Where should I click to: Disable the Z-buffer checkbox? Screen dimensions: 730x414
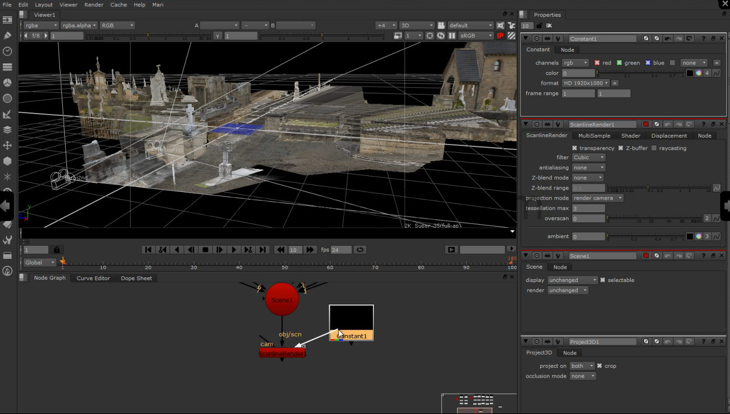click(x=620, y=148)
